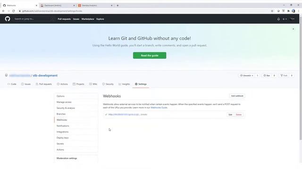
Task: Close the Webhooks browser tab
Action: pyautogui.click(x=36, y=6)
